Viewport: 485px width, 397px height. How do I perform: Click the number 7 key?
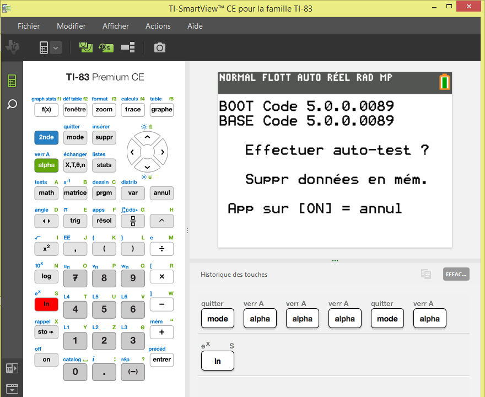point(75,278)
